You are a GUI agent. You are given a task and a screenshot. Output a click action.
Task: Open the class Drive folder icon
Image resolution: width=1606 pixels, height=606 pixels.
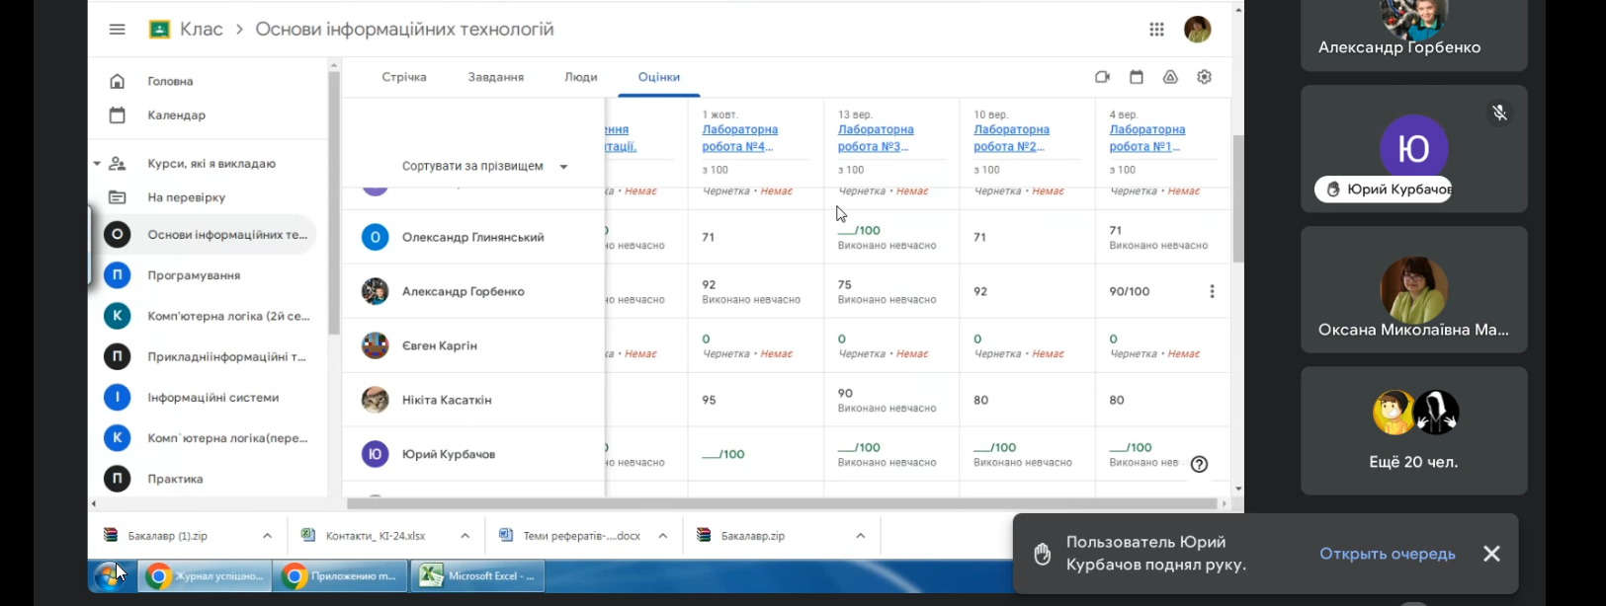click(1170, 77)
